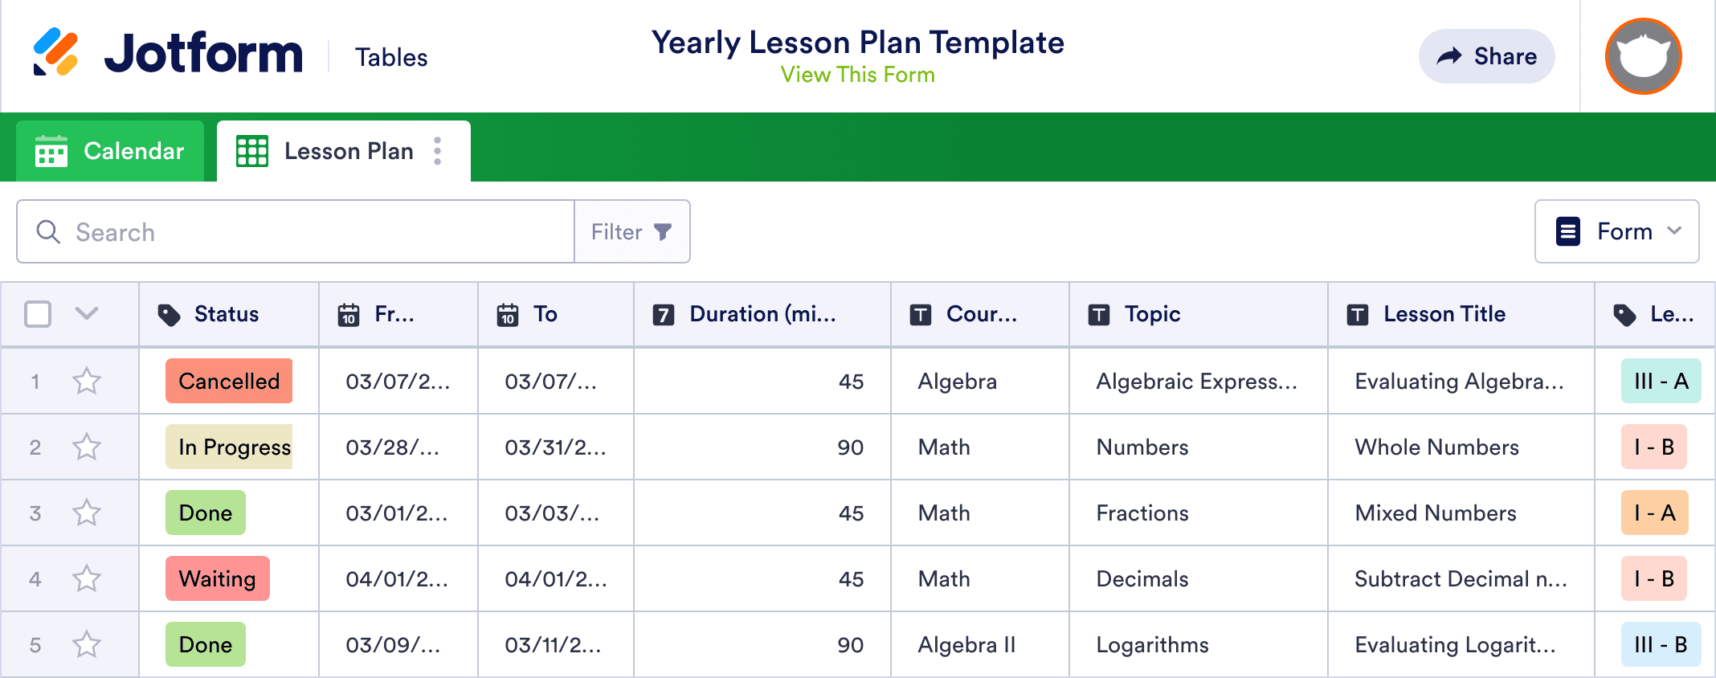
Task: Click the Duration column number icon
Action: point(663,315)
